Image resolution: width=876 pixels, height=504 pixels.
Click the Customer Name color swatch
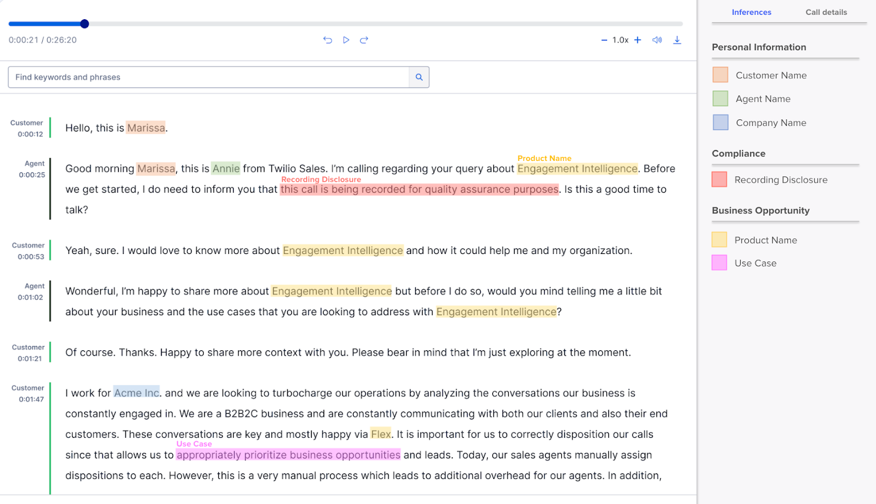click(x=720, y=74)
